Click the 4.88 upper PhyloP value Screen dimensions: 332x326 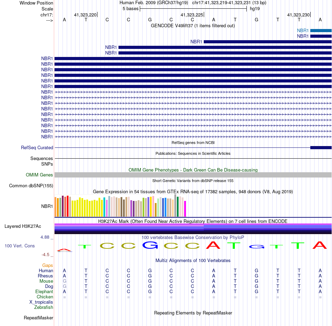[45, 237]
